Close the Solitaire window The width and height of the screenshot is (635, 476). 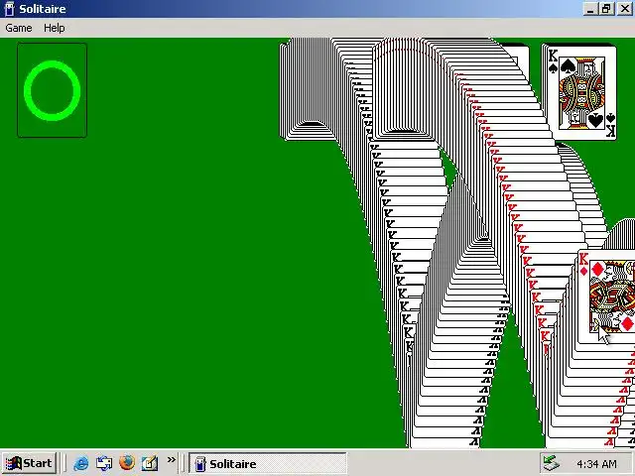tap(625, 9)
